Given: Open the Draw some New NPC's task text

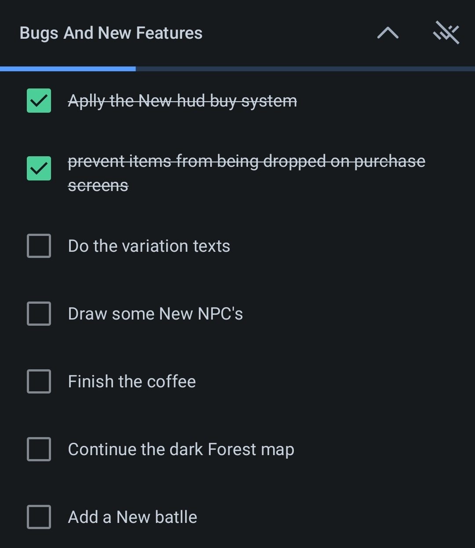Looking at the screenshot, I should [x=155, y=314].
